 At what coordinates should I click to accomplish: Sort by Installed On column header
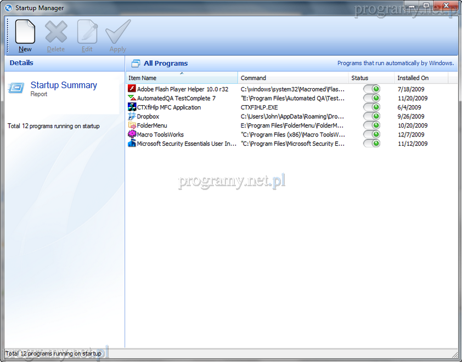pos(425,78)
